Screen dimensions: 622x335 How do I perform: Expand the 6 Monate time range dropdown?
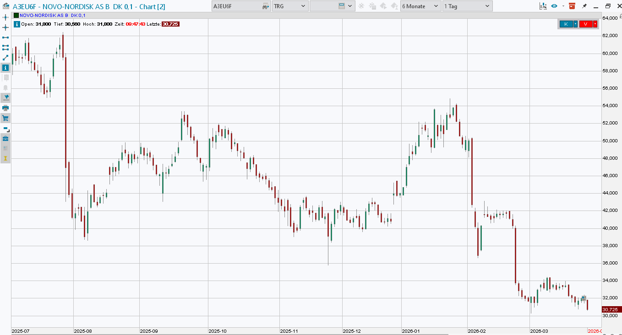point(420,6)
